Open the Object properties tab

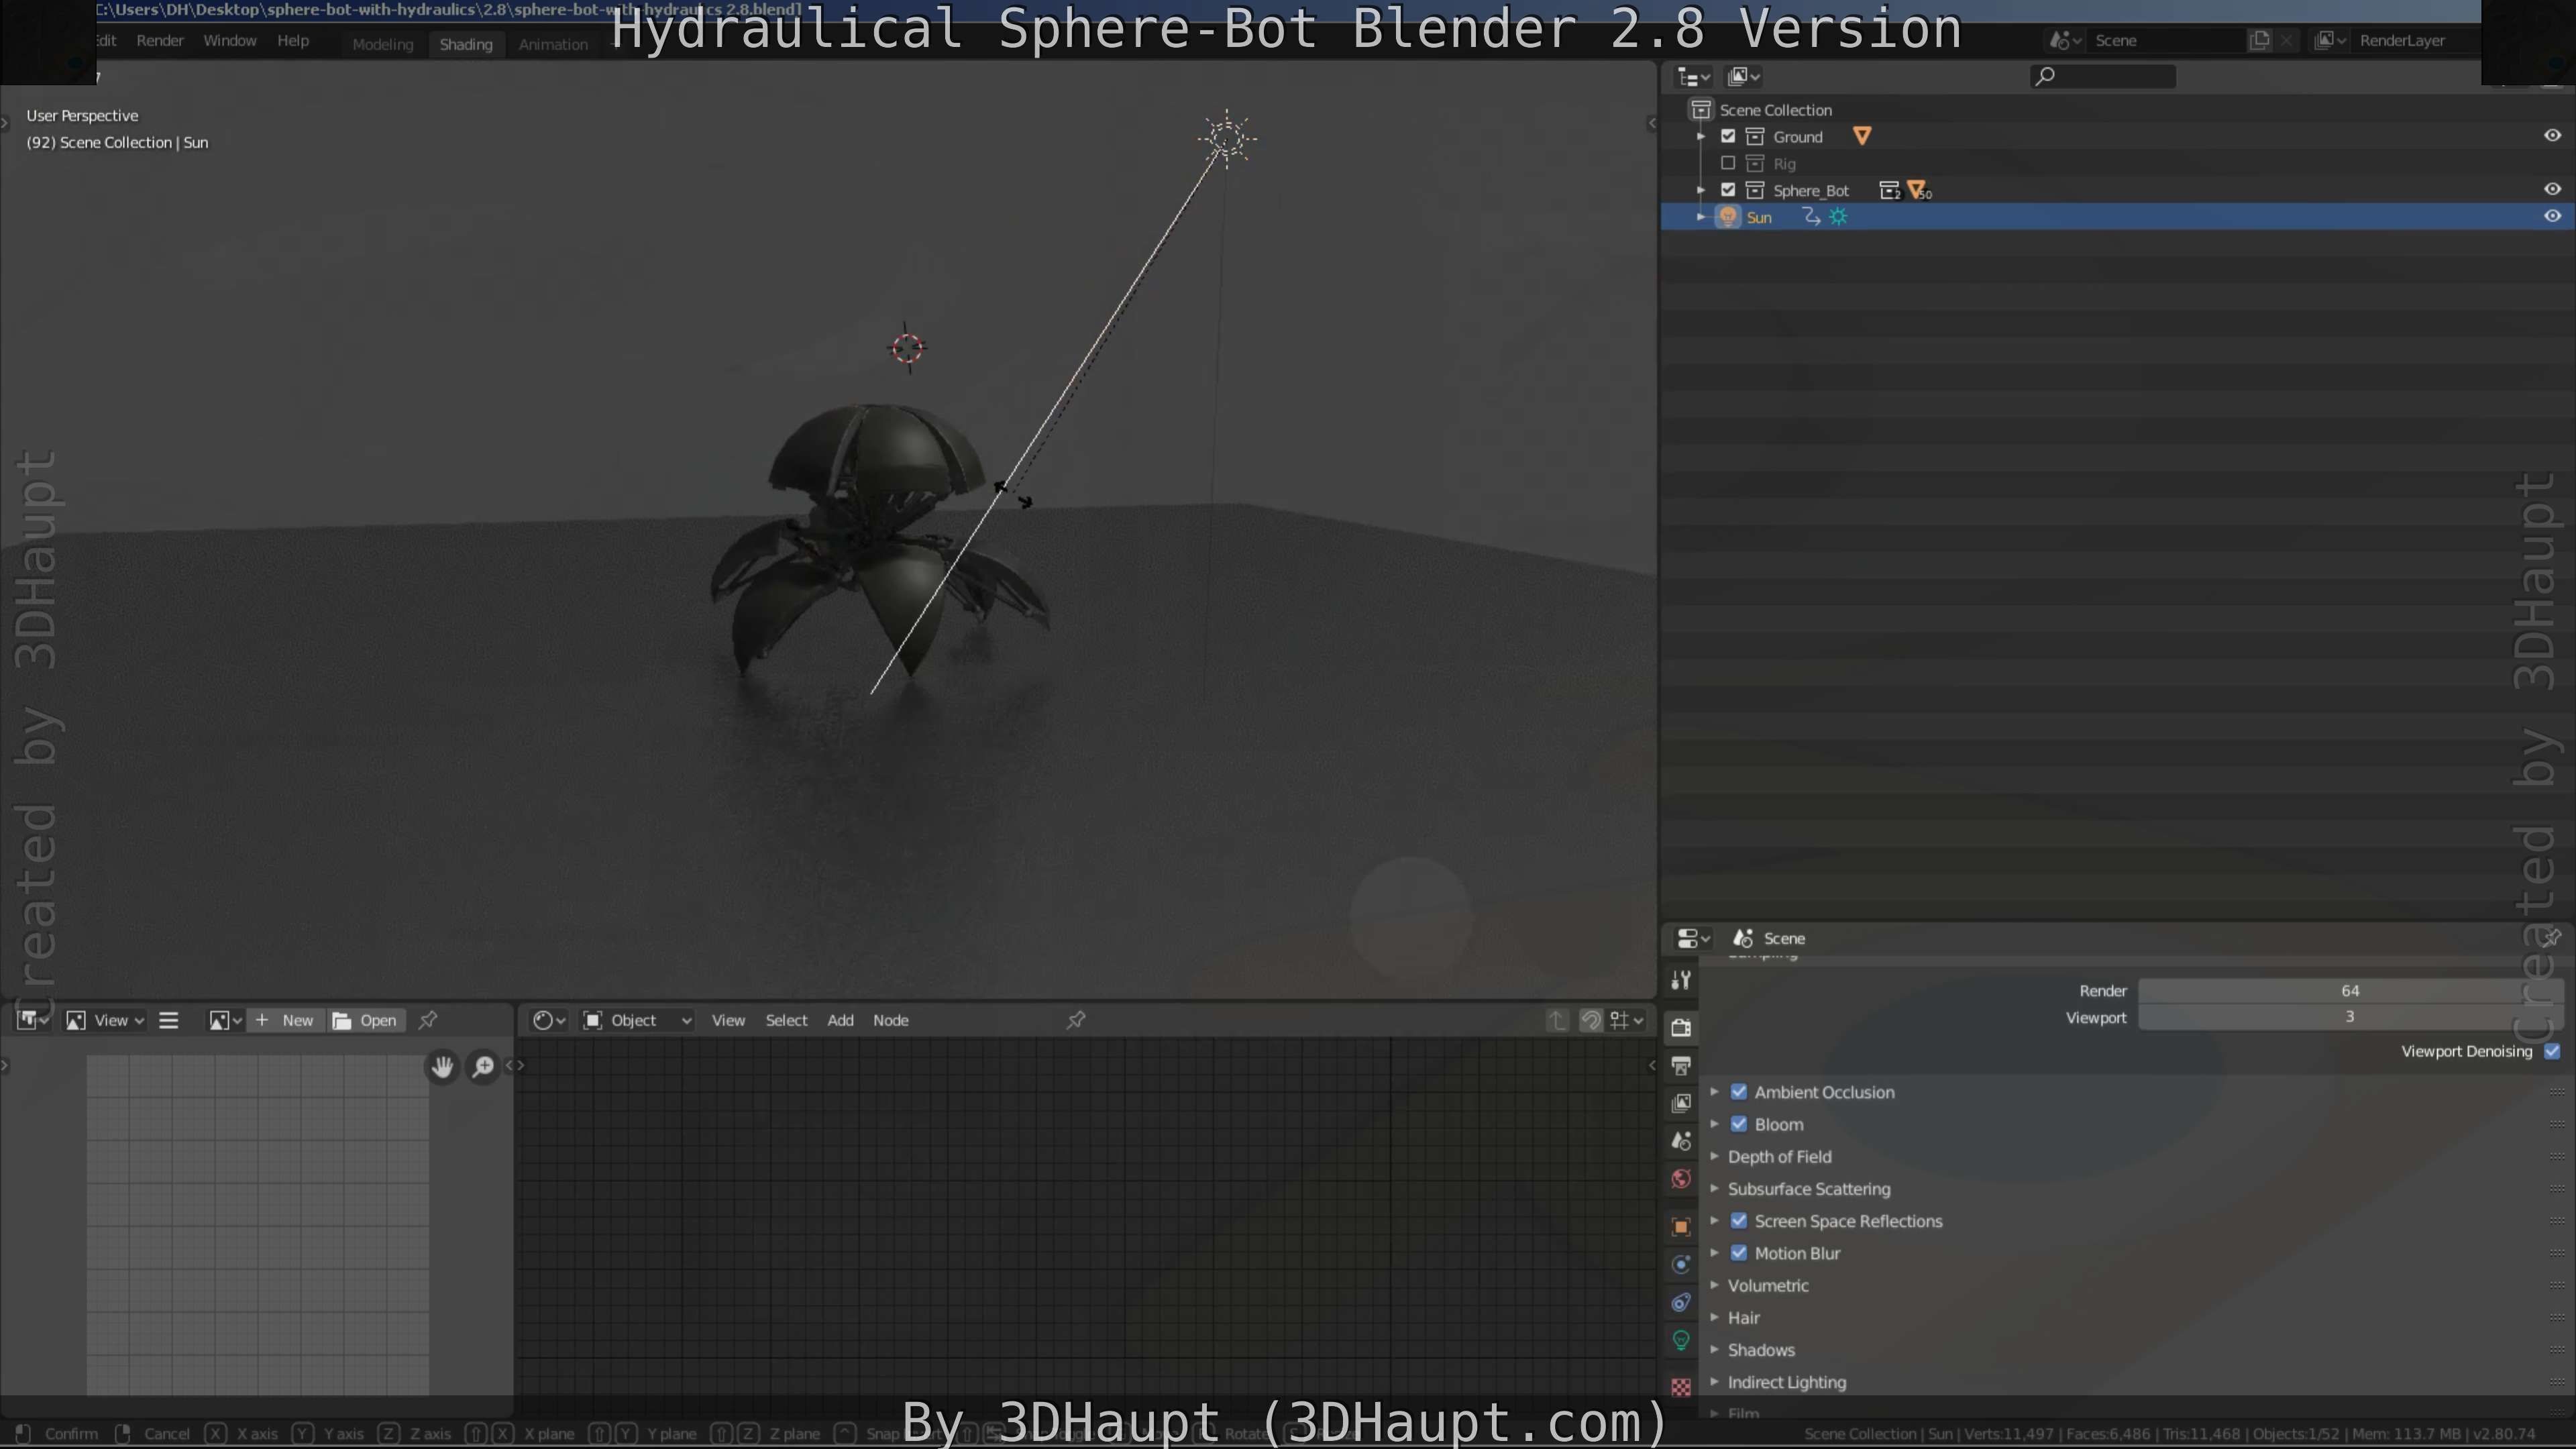coord(1681,1227)
